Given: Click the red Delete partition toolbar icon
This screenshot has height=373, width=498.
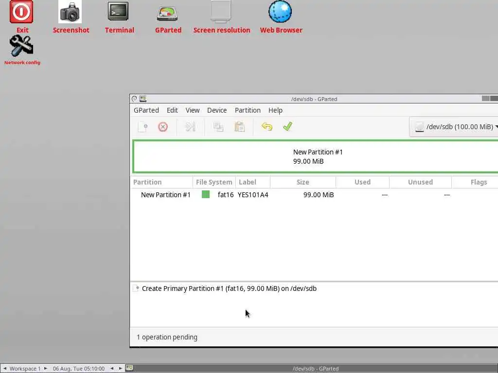Looking at the screenshot, I should click(x=163, y=127).
